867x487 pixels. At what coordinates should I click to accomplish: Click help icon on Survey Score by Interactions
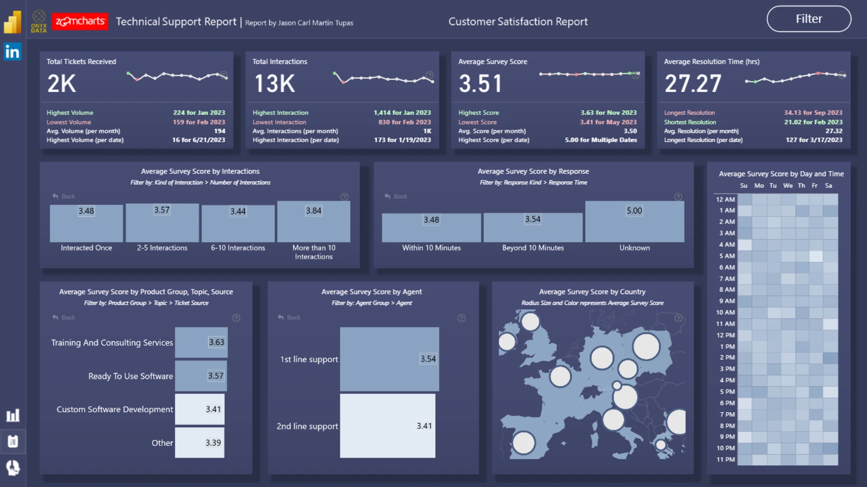coord(345,197)
